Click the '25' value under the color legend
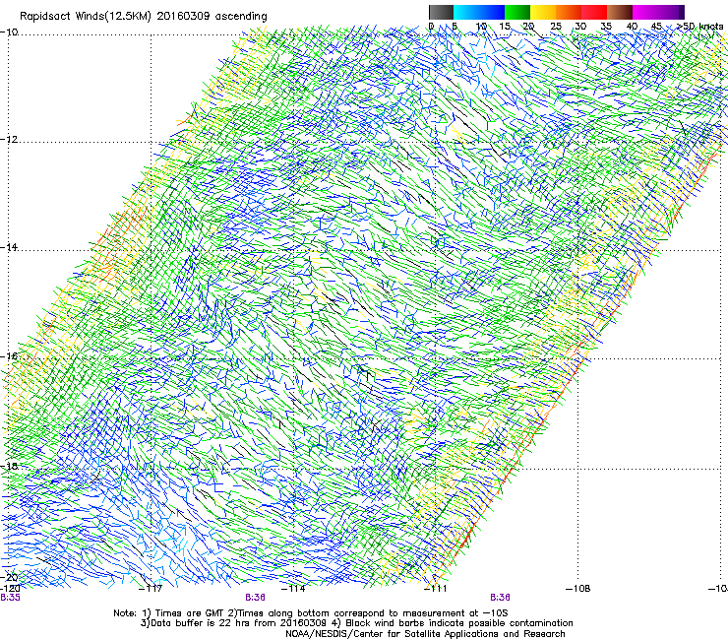 [556, 27]
